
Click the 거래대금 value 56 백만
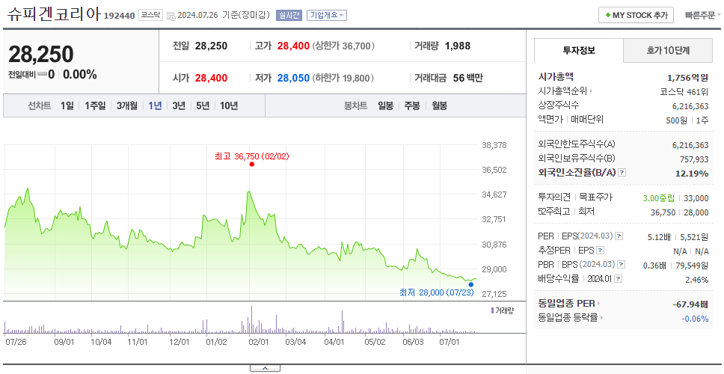pyautogui.click(x=467, y=79)
